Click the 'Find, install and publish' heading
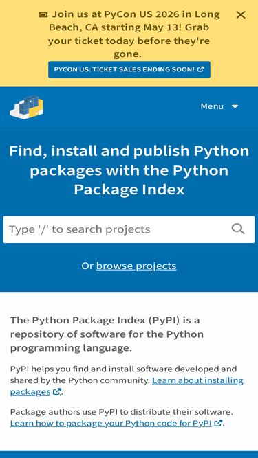The height and width of the screenshot is (458, 258). 129,170
